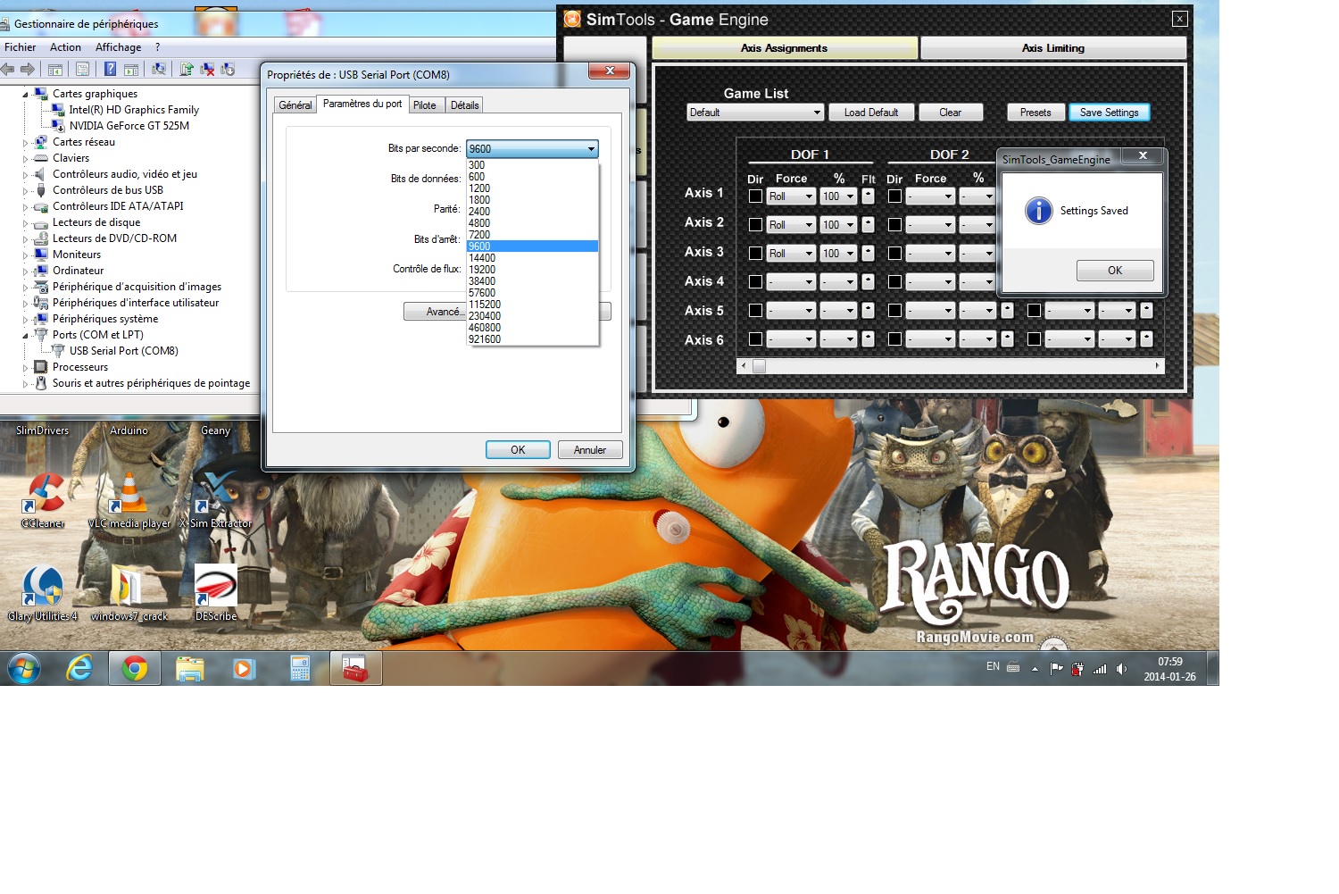Toggle Axis 5 DOF 2 Dir checkbox

[x=894, y=310]
